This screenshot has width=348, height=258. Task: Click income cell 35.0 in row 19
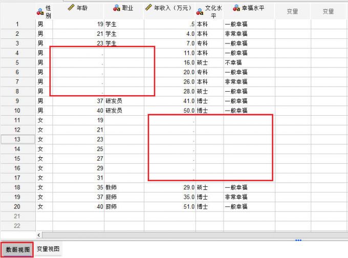pos(170,197)
